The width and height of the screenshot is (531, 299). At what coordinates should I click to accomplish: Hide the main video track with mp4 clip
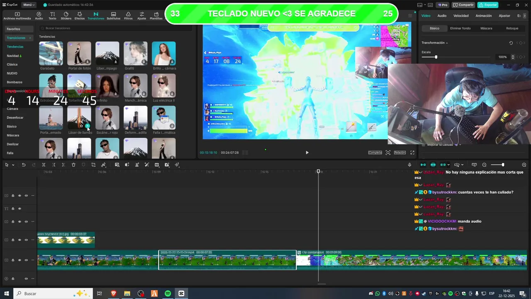coord(19,260)
